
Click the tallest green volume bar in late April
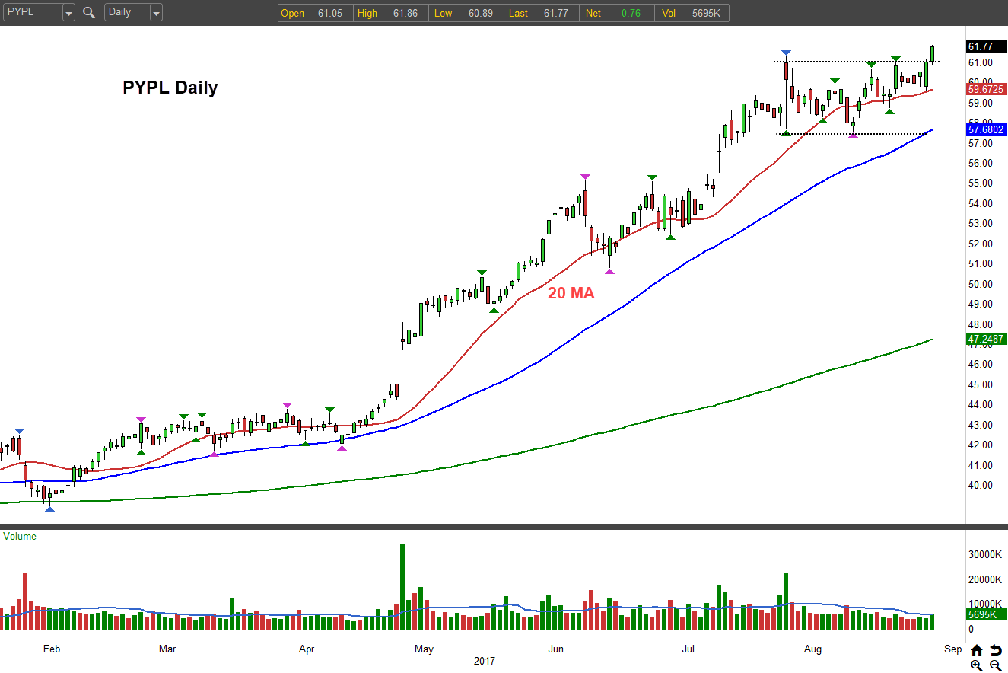click(x=402, y=586)
